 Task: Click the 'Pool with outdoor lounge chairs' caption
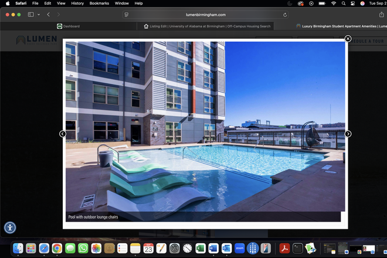point(93,217)
